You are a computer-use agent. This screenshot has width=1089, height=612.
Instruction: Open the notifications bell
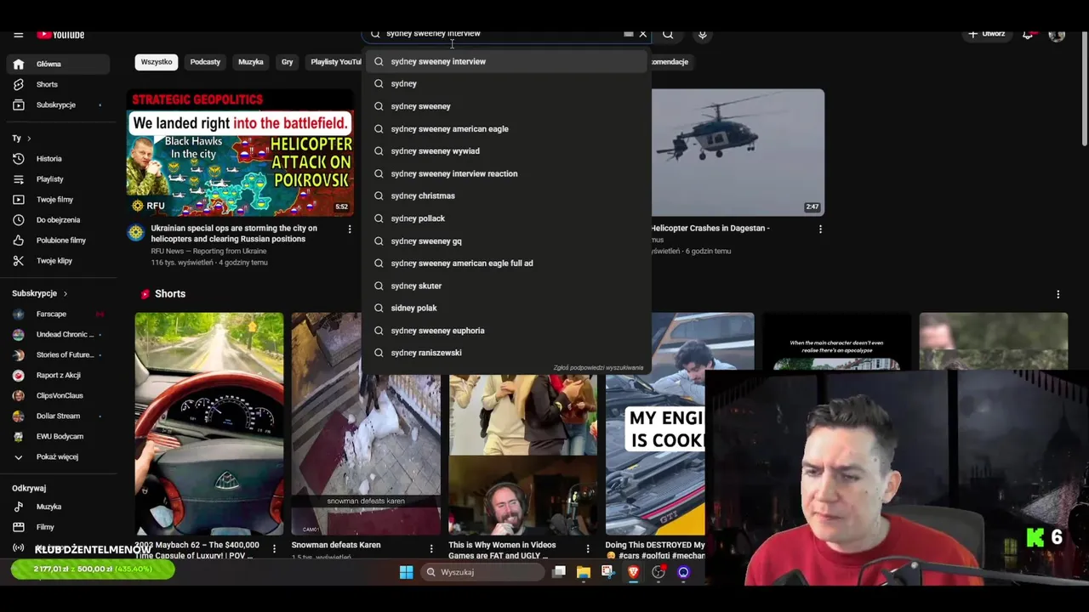pyautogui.click(x=1028, y=34)
